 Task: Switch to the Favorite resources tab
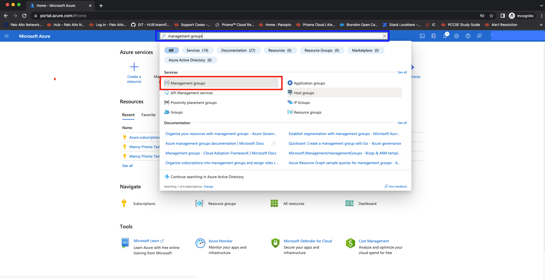[x=148, y=115]
